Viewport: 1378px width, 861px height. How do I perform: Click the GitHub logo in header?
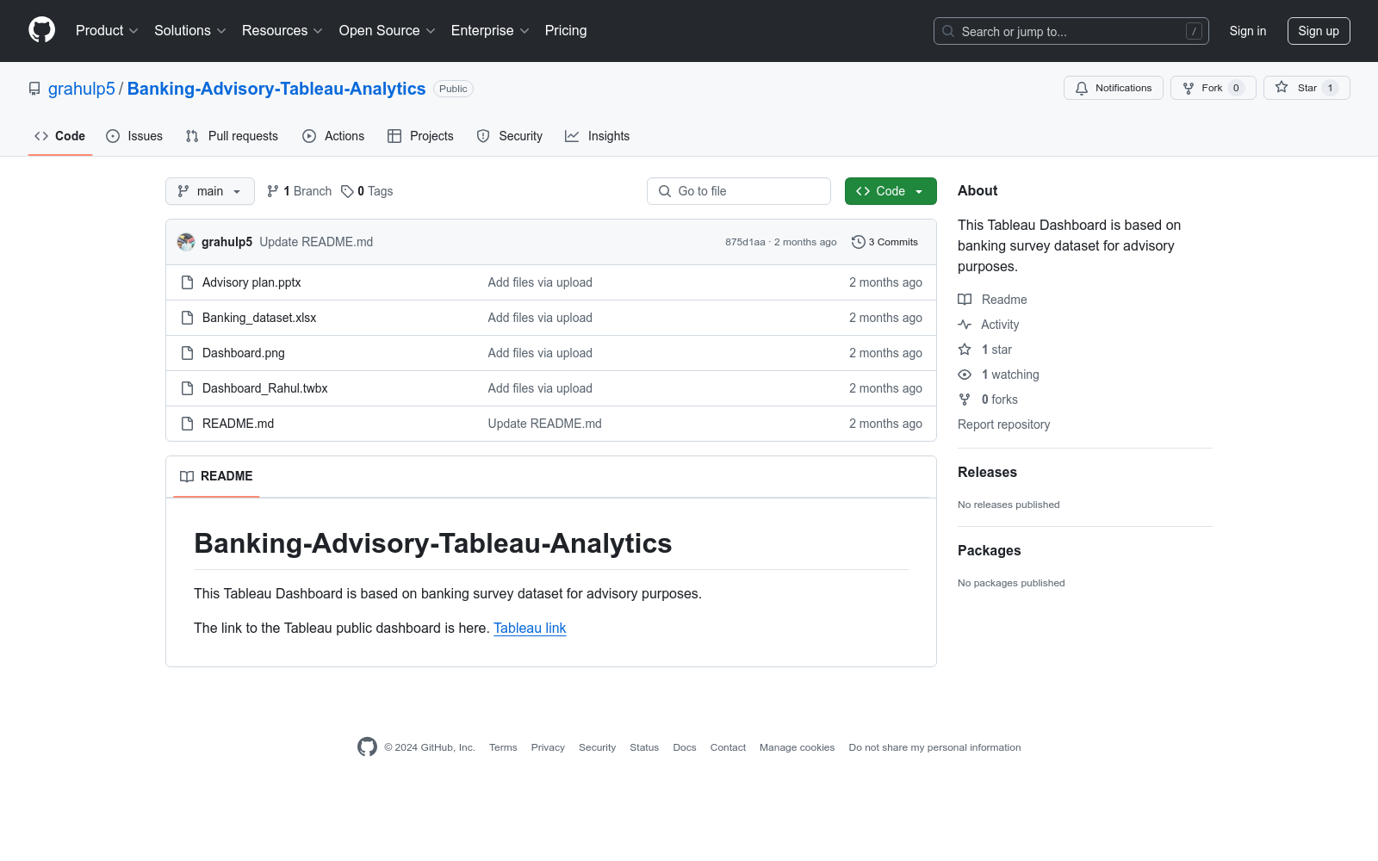click(x=41, y=30)
